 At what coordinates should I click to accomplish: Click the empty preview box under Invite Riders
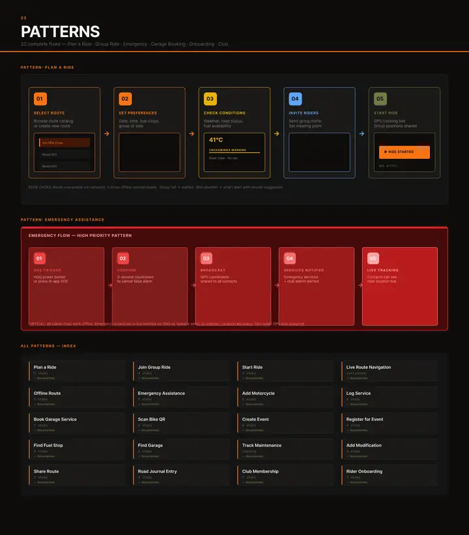tap(319, 152)
